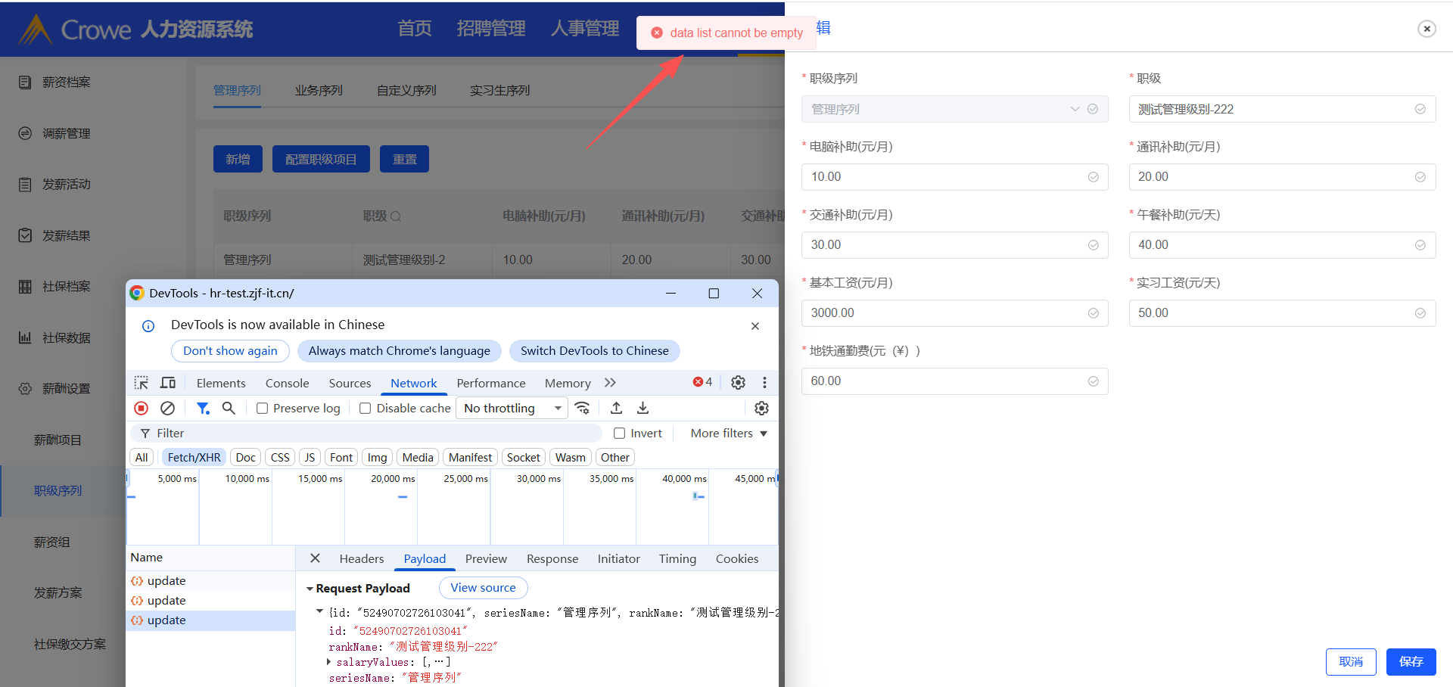Toggle the device toolbar icon

coord(168,383)
